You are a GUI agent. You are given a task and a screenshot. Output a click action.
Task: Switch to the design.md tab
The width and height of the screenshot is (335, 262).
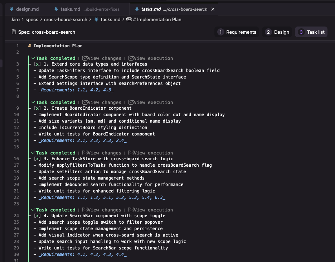27,9
